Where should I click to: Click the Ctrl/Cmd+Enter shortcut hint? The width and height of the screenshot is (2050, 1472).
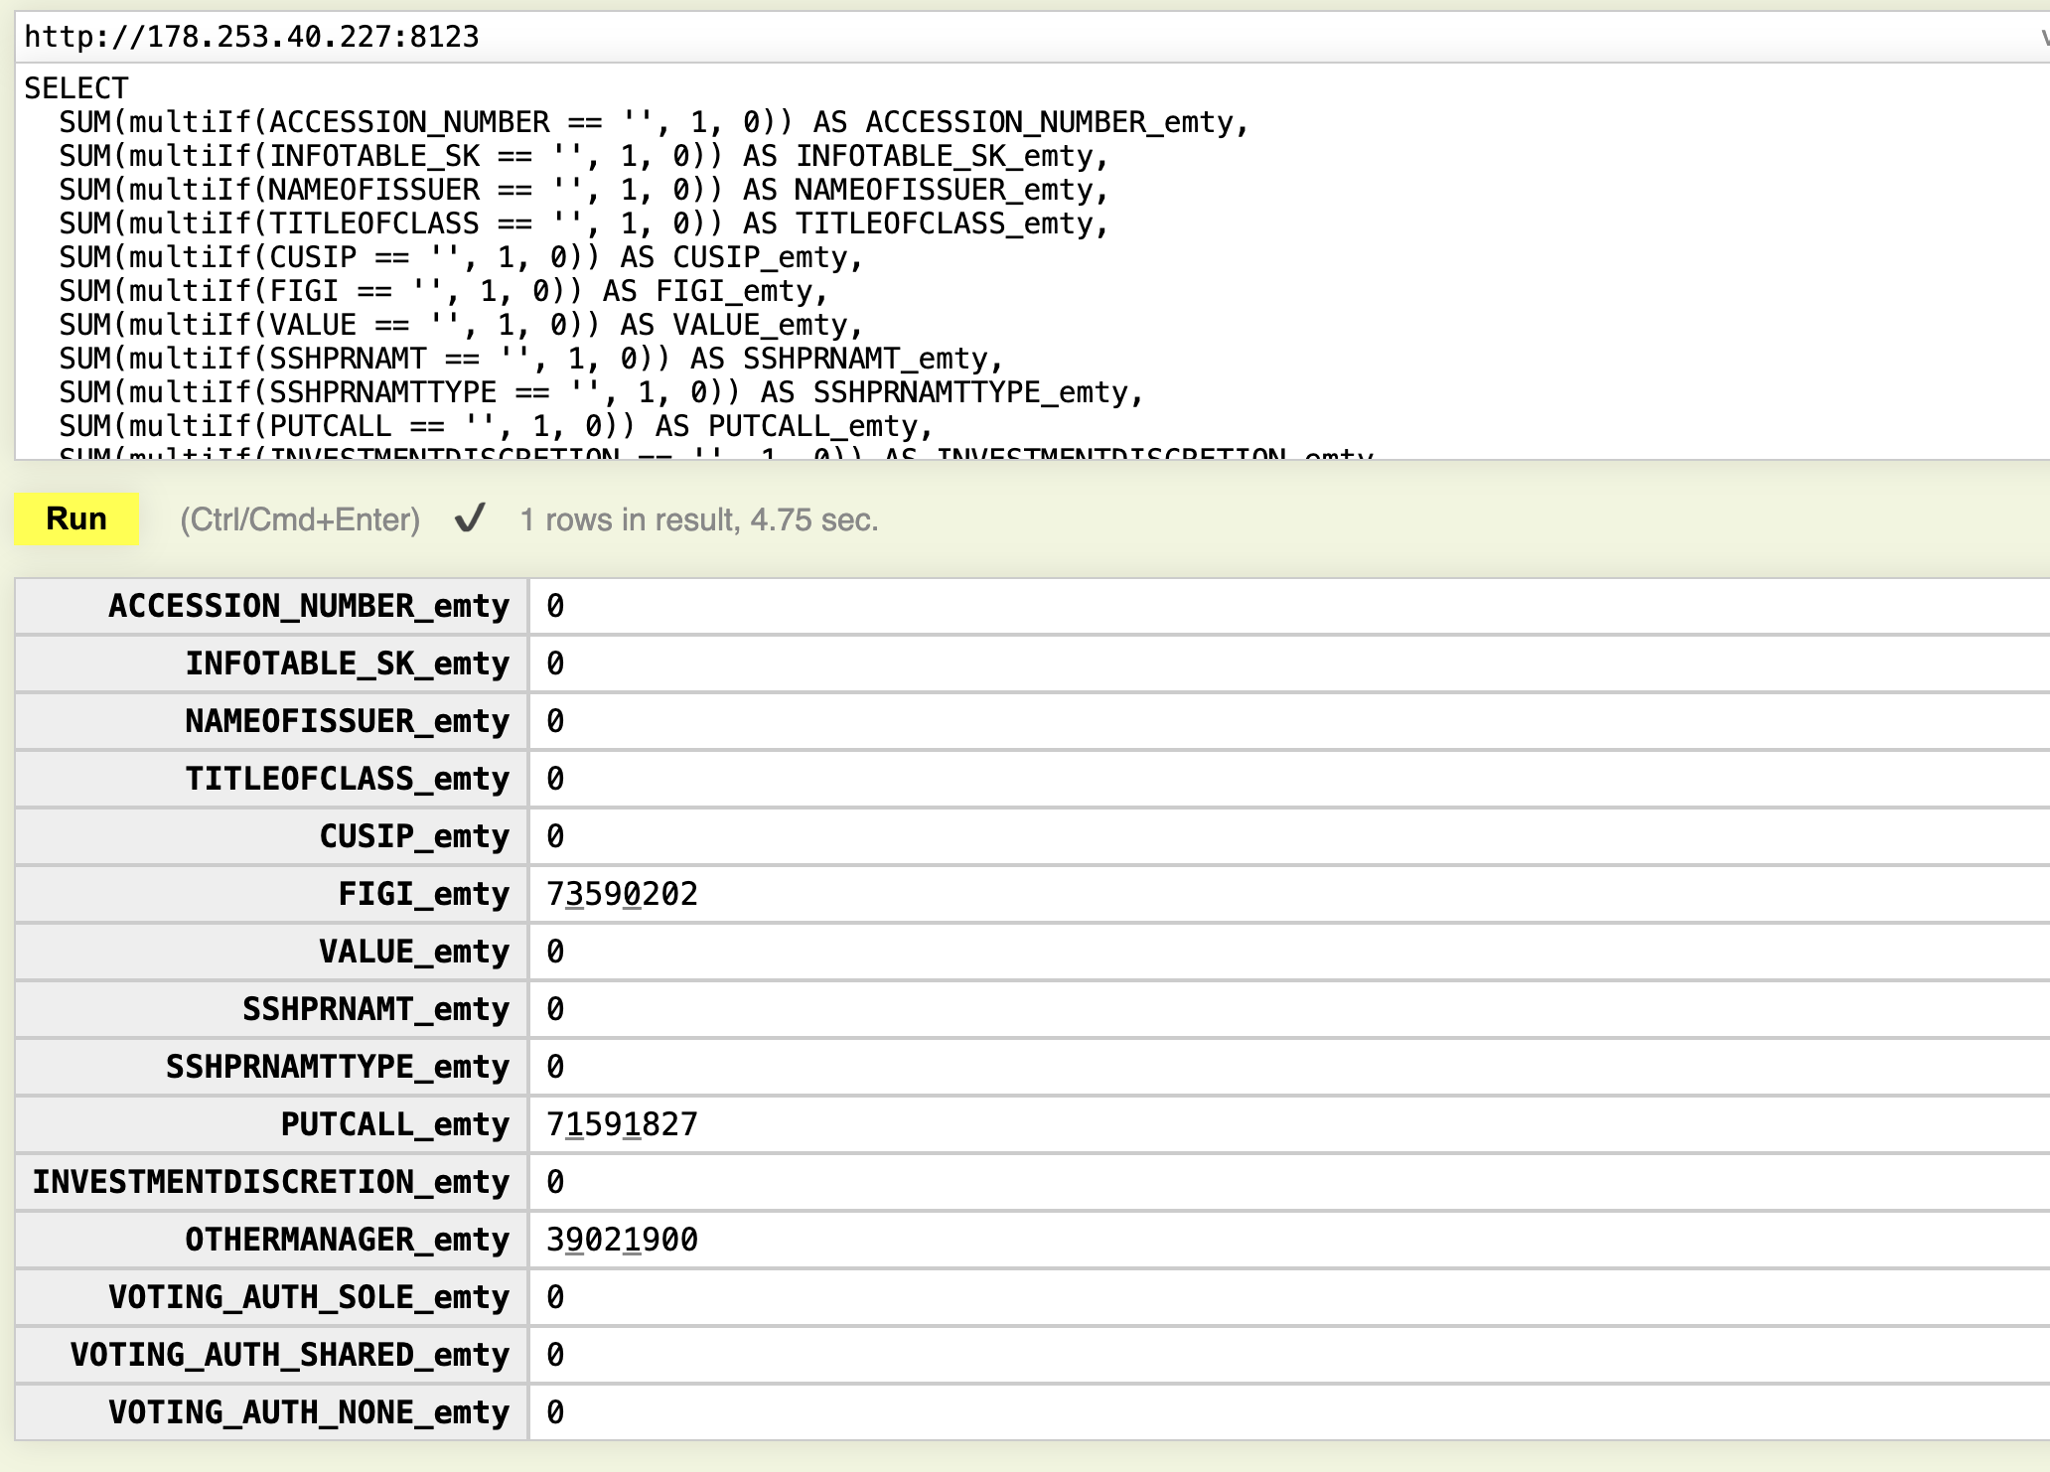pos(300,519)
